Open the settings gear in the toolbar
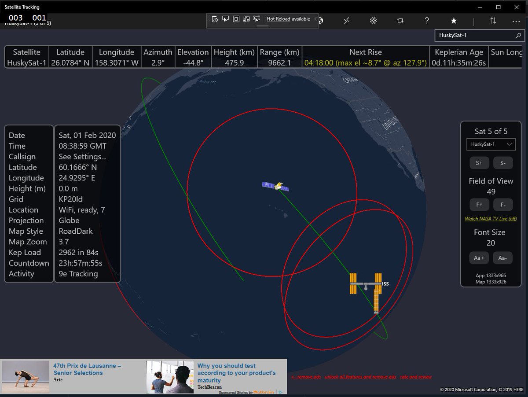The image size is (528, 397). coord(373,21)
